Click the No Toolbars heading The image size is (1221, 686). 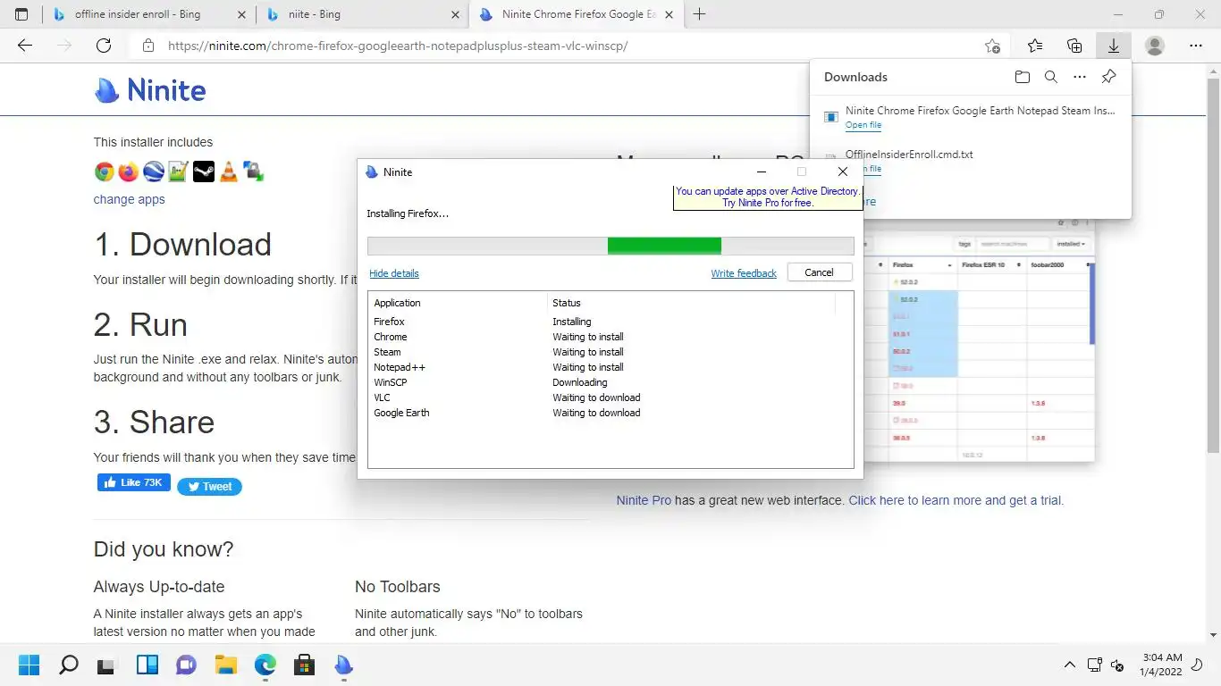tap(398, 587)
